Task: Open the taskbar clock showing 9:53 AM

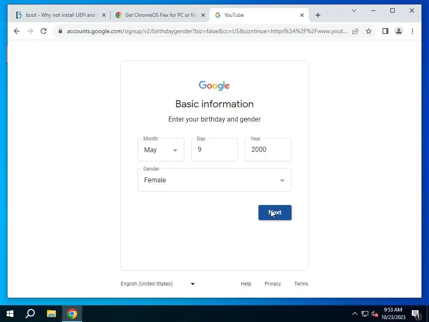Action: click(x=393, y=314)
